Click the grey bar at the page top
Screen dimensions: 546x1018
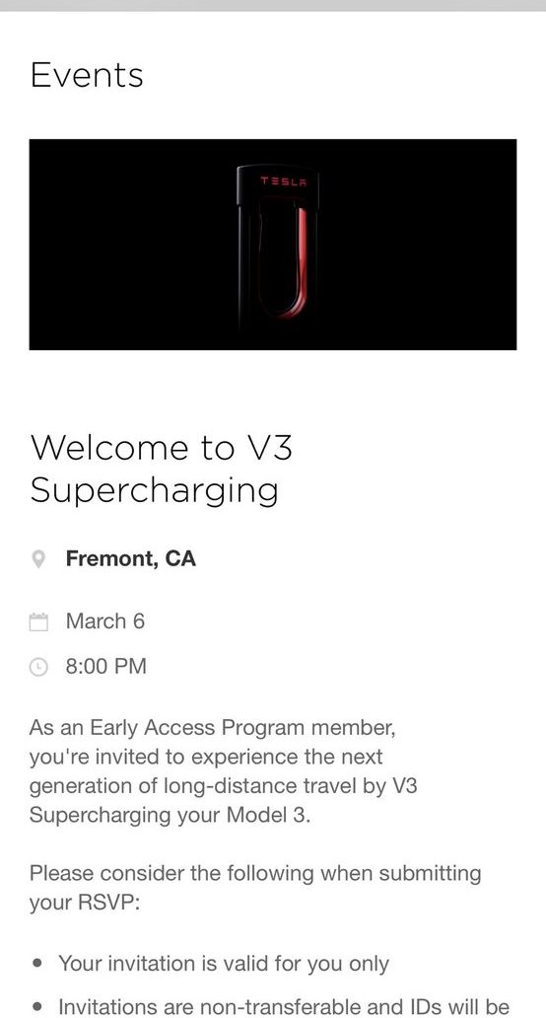273,5
